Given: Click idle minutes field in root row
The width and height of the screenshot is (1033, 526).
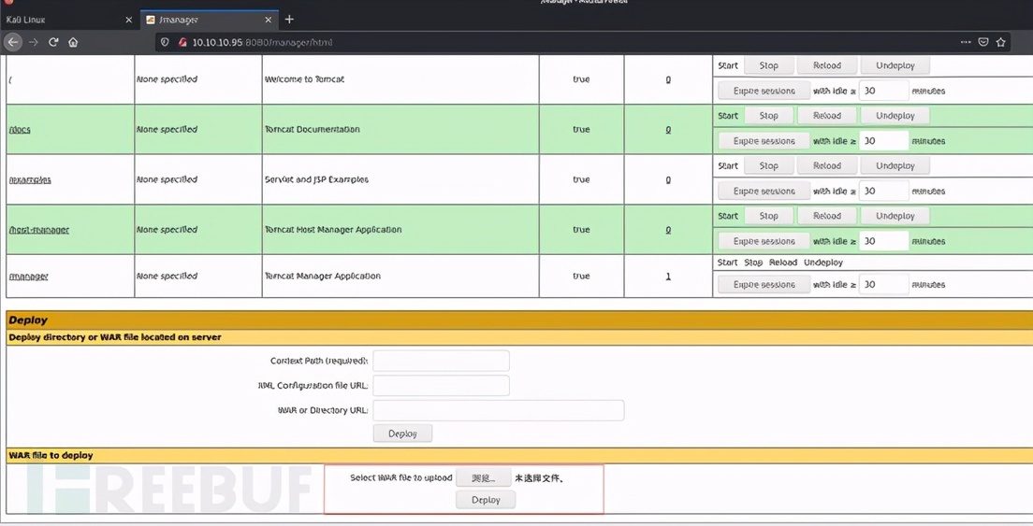Looking at the screenshot, I should [884, 91].
